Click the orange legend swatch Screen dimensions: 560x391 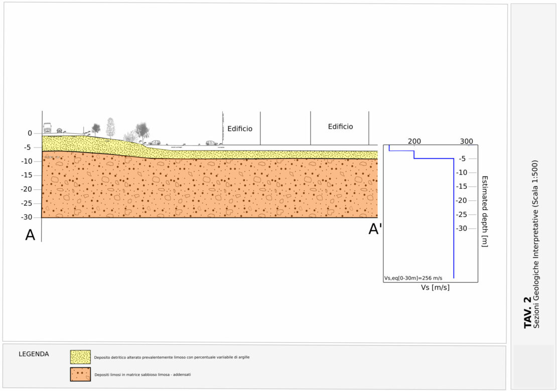[80, 374]
